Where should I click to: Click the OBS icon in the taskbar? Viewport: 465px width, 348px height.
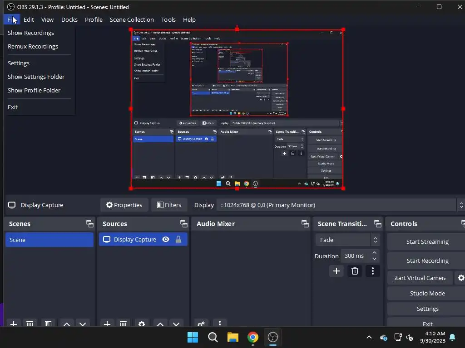[272, 337]
